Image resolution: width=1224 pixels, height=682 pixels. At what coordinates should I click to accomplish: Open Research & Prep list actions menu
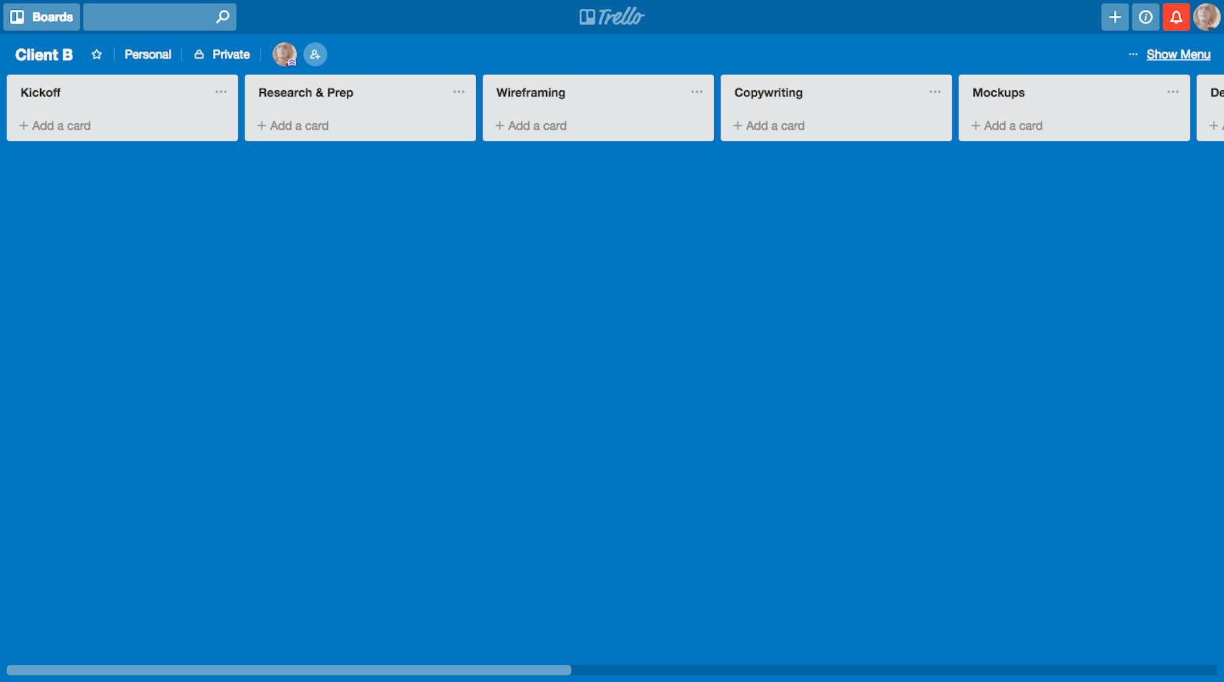pyautogui.click(x=459, y=92)
